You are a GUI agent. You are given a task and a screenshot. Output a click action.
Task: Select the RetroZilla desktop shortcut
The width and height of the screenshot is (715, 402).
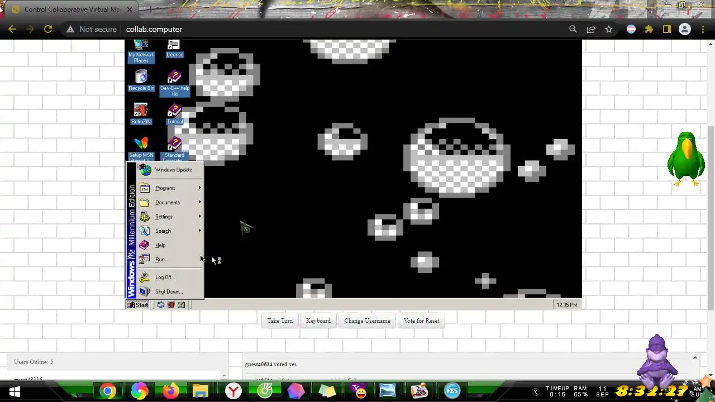141,114
